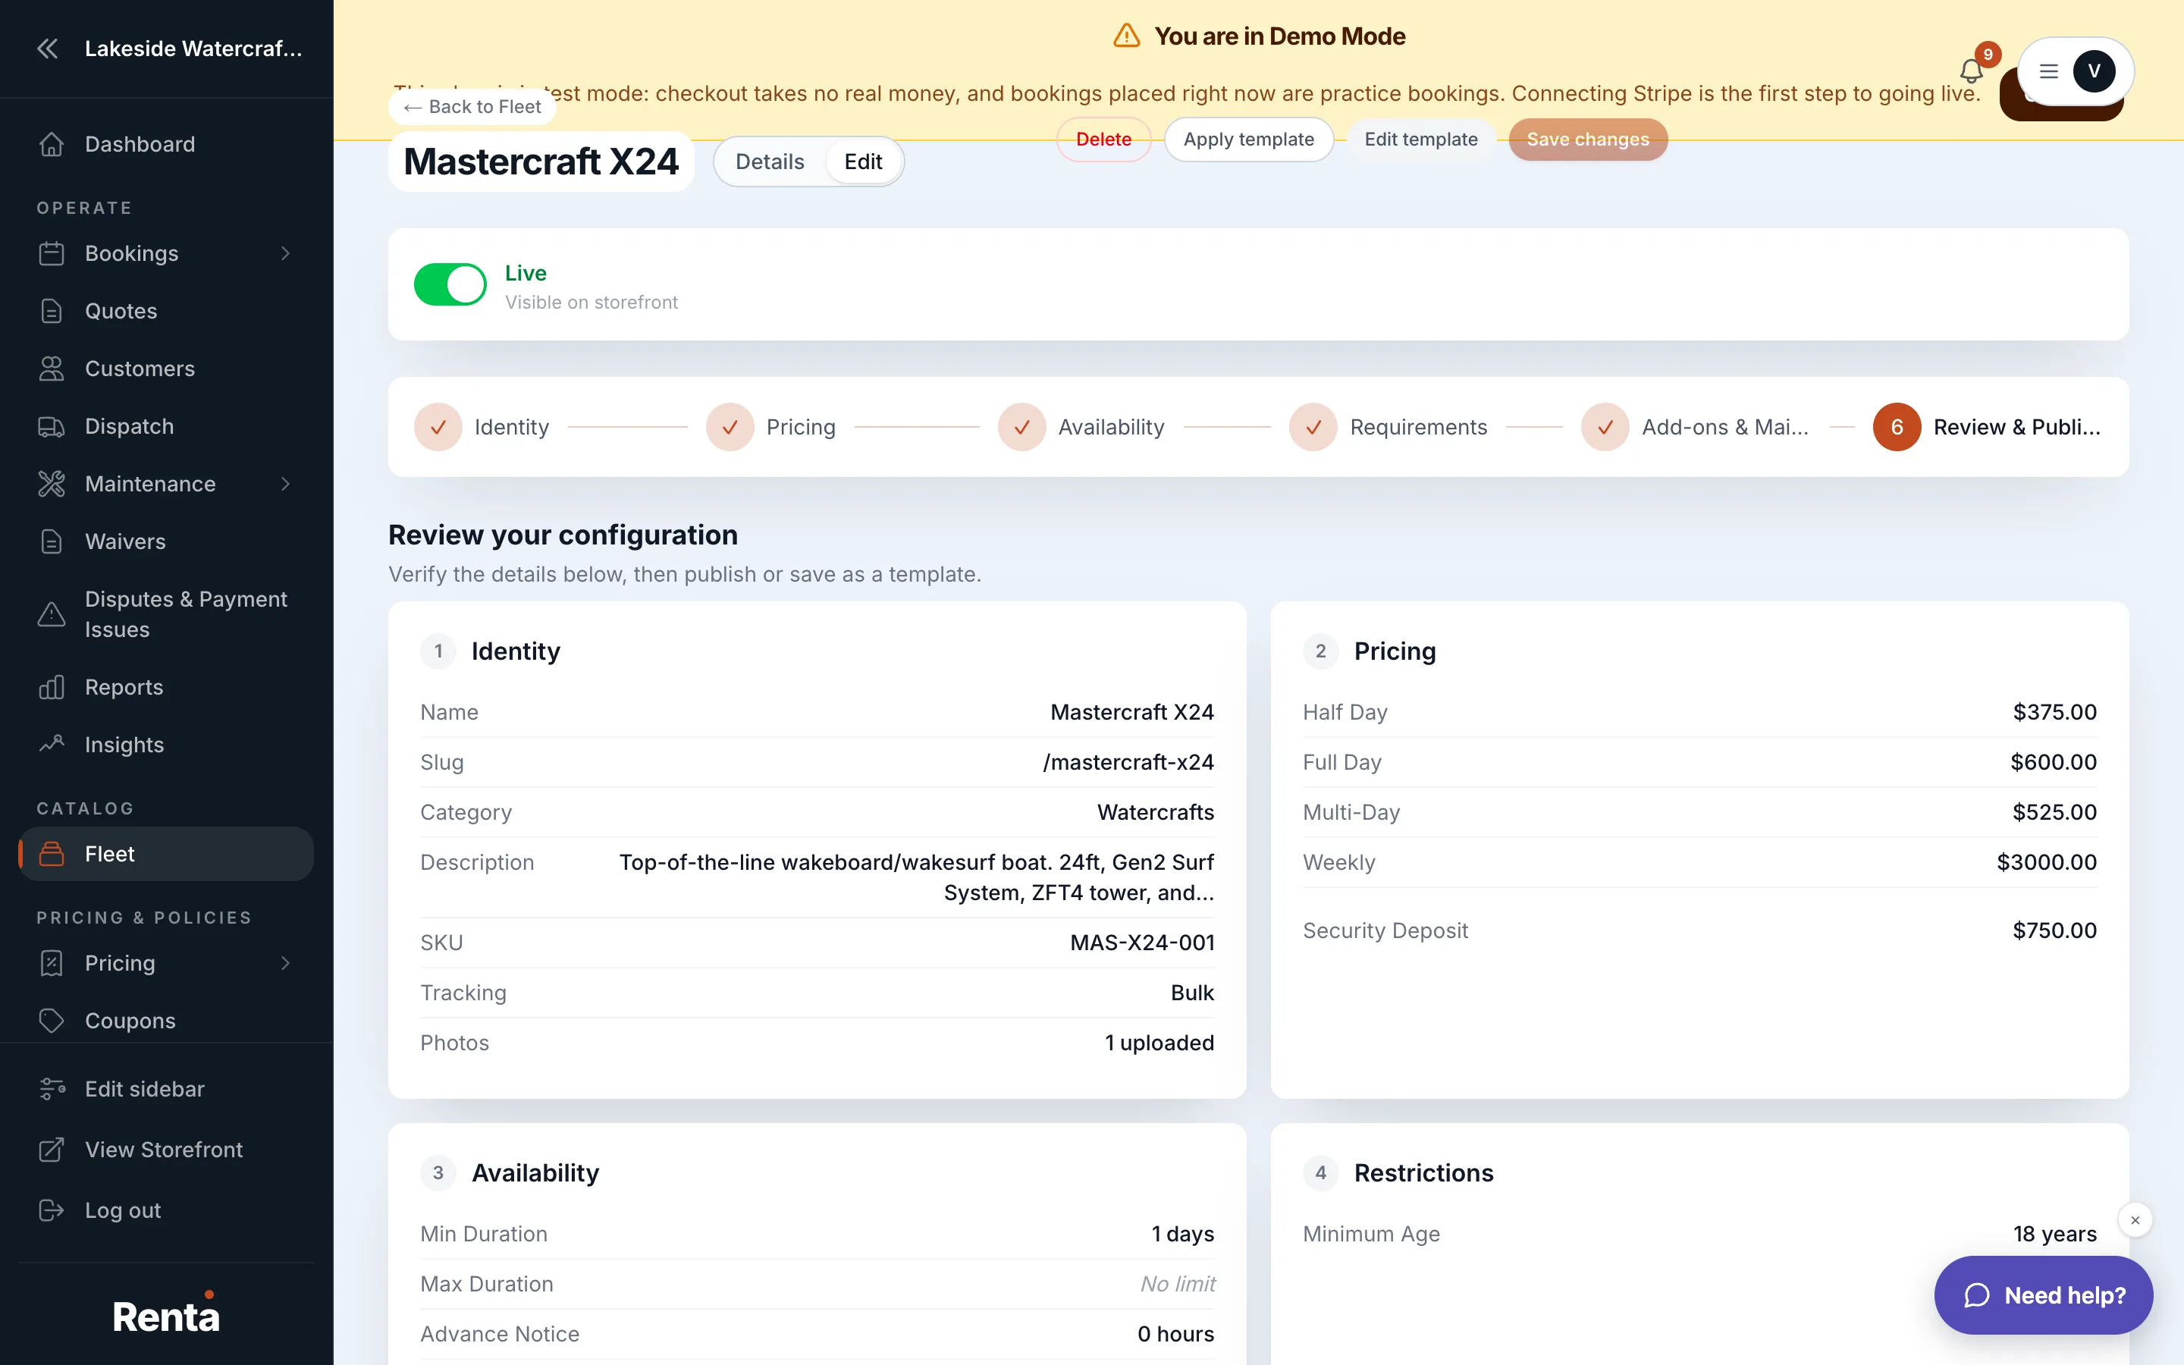Viewport: 2184px width, 1365px height.
Task: Expand the Maintenance submenu chevron
Action: tap(285, 485)
